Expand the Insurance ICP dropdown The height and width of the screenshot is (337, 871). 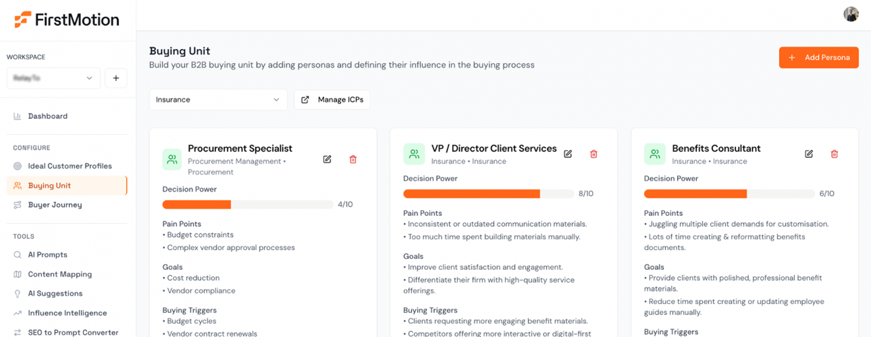[x=218, y=100]
